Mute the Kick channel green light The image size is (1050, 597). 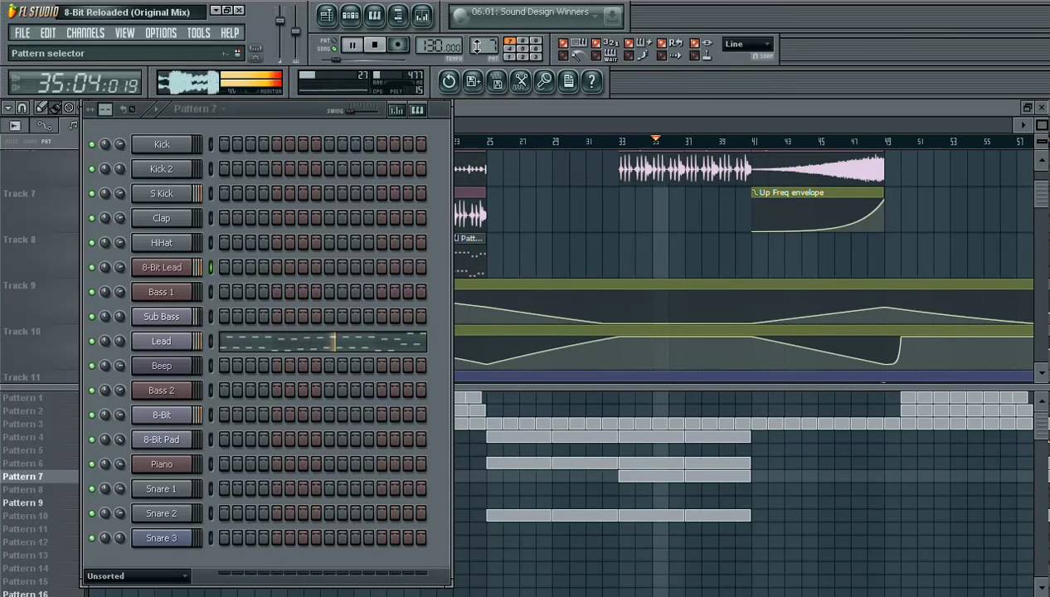[x=92, y=144]
